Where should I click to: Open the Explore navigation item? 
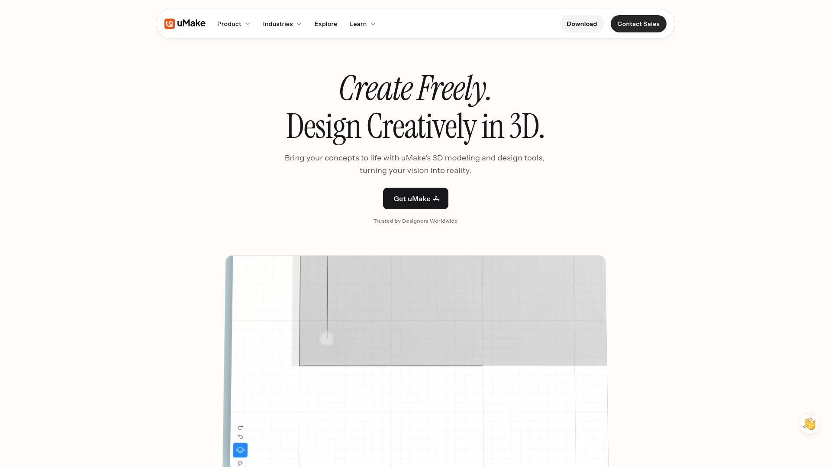(325, 23)
